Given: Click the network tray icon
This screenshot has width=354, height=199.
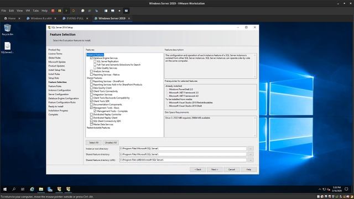Looking at the screenshot, I should 324,189.
